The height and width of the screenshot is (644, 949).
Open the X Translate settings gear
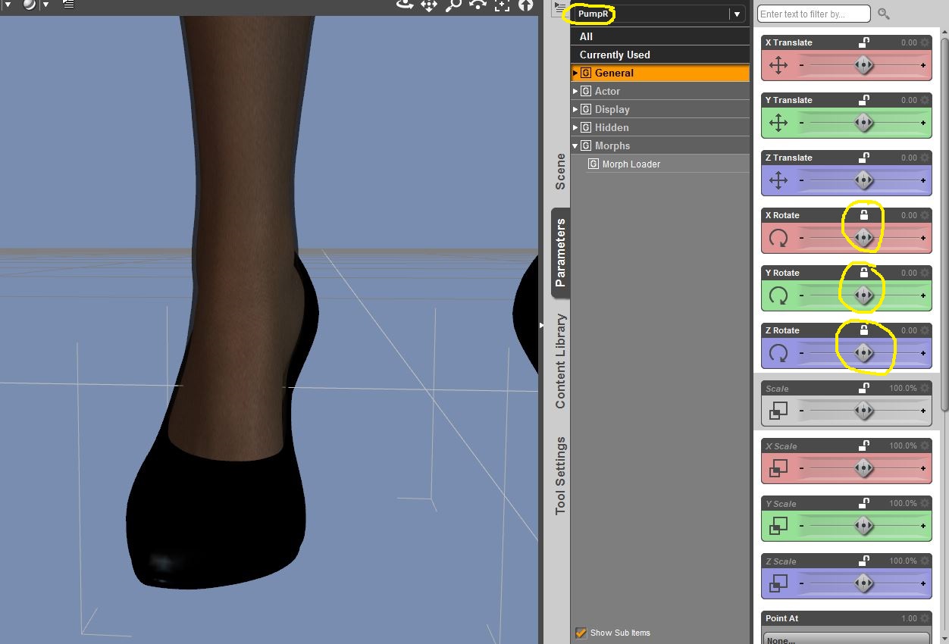(x=925, y=43)
